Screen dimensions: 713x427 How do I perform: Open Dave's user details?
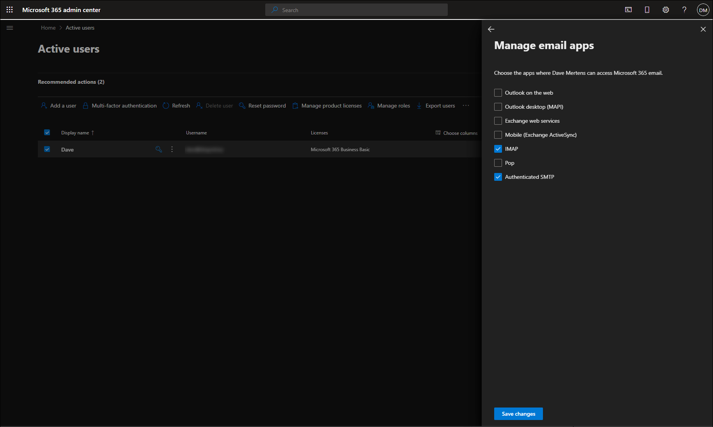(x=67, y=150)
